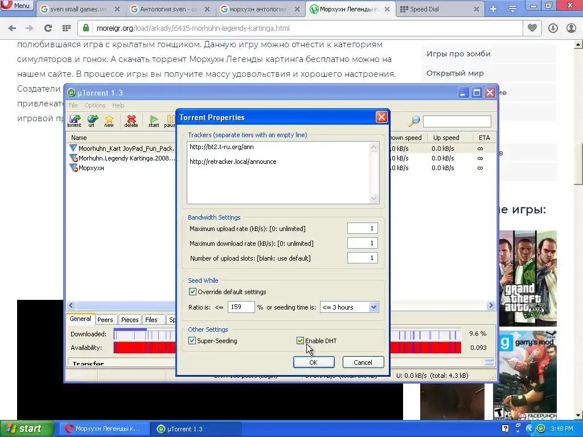Open the Opera Menu button
583x437 pixels.
pyautogui.click(x=17, y=6)
